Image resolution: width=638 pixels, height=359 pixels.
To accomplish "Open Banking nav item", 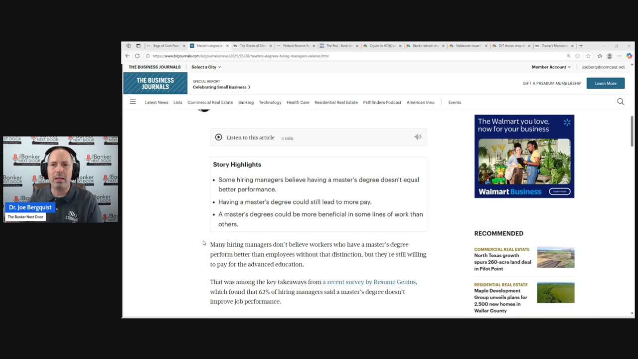I will pyautogui.click(x=246, y=102).
